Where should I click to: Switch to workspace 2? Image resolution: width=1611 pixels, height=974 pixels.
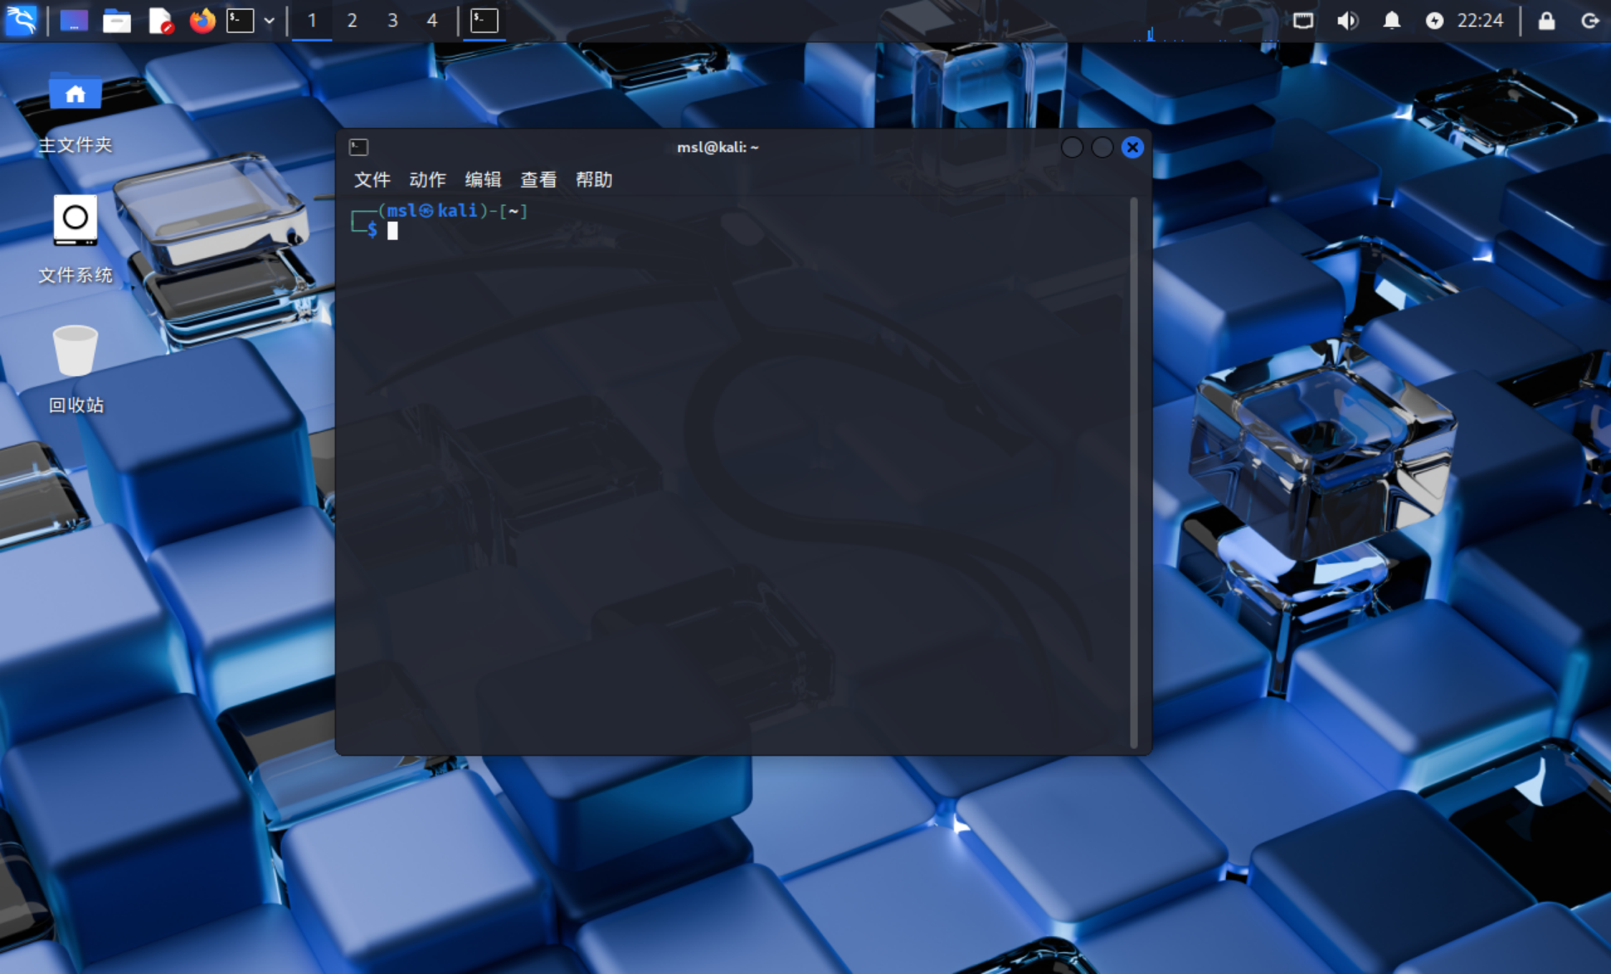pos(352,20)
